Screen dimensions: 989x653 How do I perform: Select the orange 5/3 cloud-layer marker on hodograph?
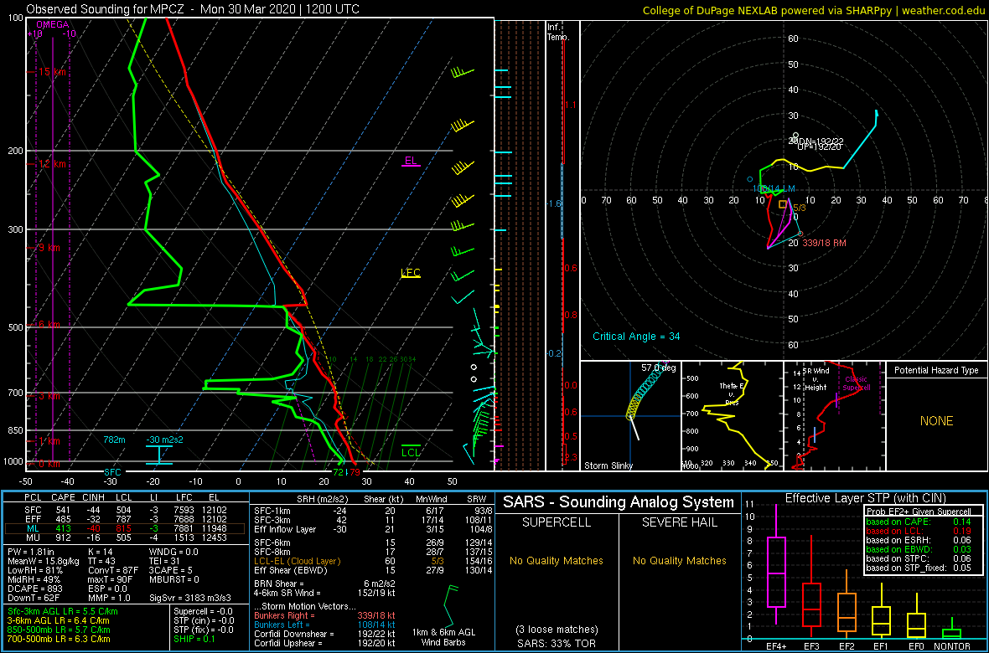[783, 204]
